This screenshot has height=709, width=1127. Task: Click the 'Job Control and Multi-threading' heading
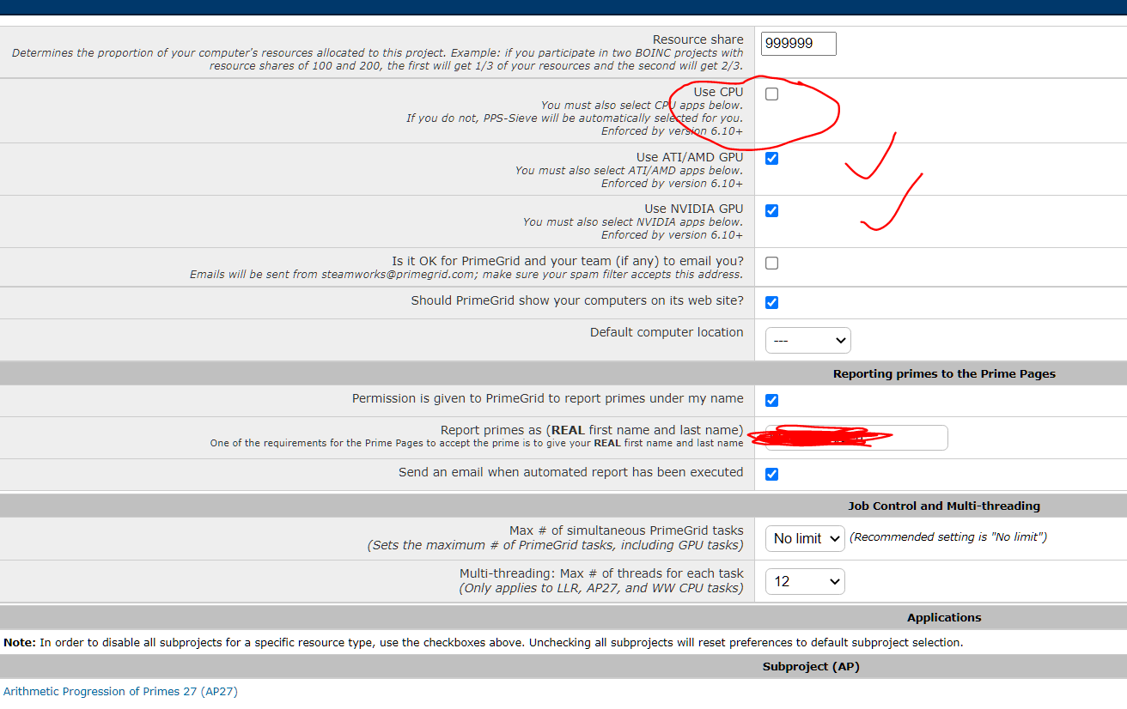[x=944, y=506]
